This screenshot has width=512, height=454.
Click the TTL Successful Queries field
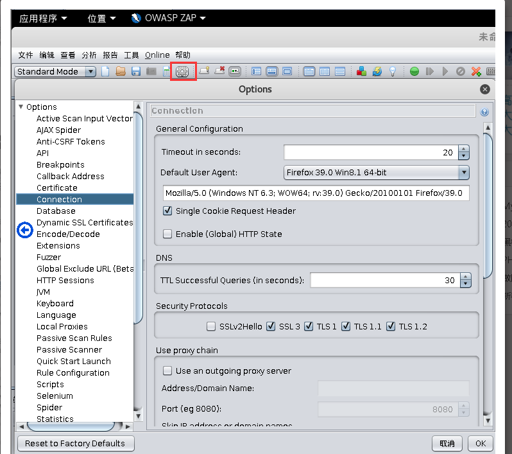tap(385, 280)
